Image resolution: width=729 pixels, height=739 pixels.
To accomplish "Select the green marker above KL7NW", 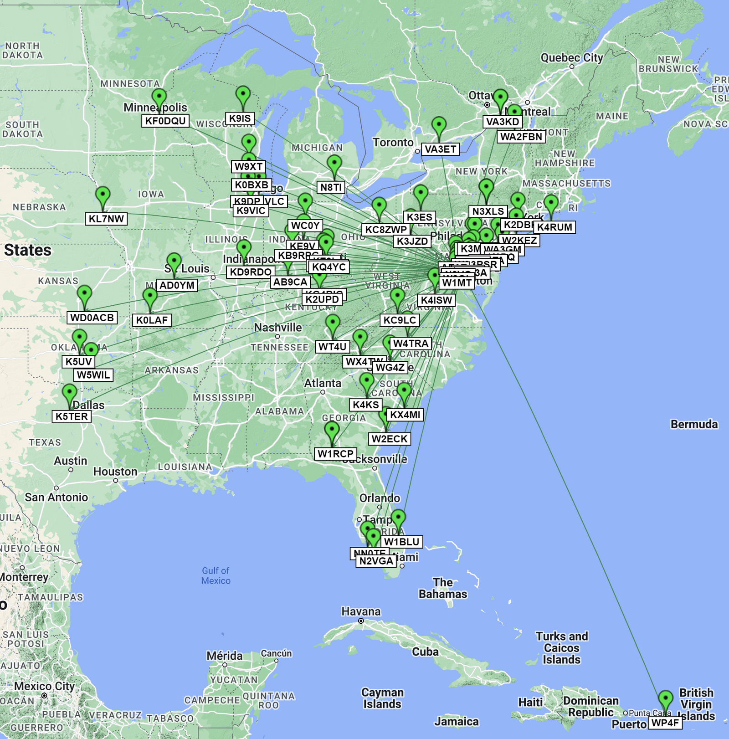I will [103, 195].
